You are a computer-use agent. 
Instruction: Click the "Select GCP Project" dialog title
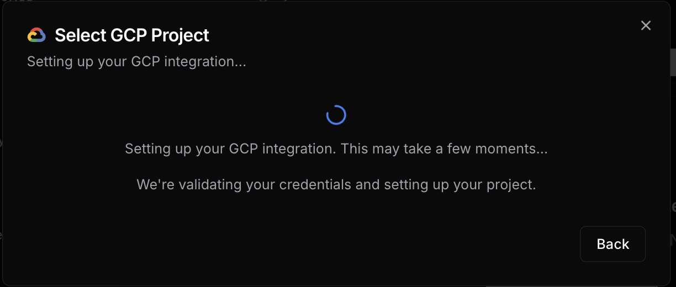(x=132, y=35)
